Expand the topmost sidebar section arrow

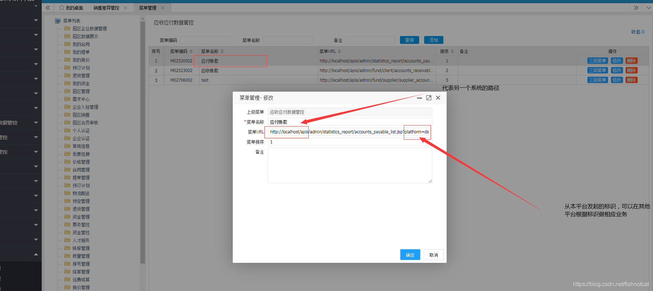point(36,6)
